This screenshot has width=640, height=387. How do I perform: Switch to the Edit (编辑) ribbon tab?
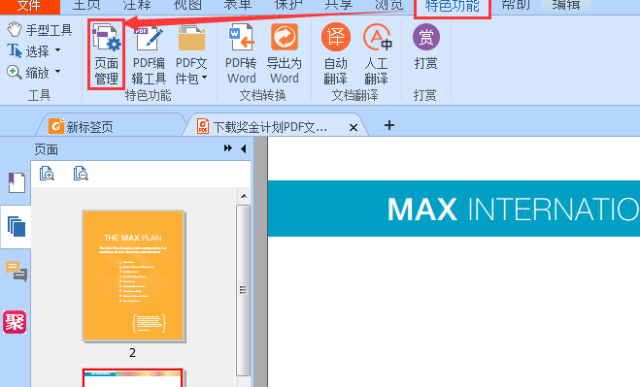566,5
